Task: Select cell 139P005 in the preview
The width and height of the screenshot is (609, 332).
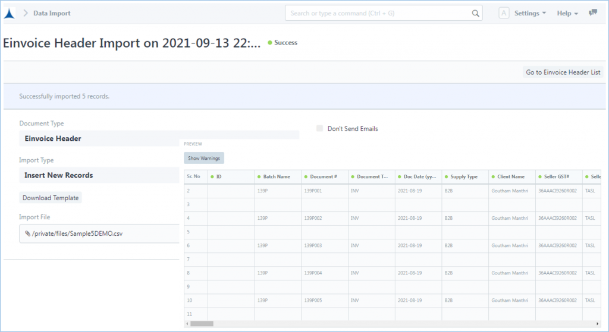Action: (x=325, y=301)
